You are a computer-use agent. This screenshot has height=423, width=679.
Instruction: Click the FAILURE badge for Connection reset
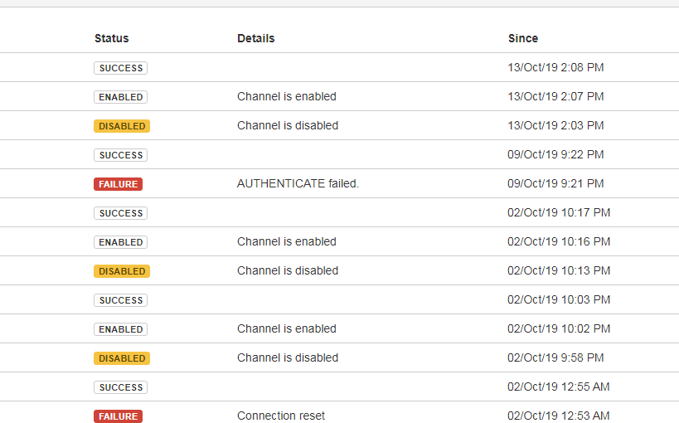coord(119,416)
